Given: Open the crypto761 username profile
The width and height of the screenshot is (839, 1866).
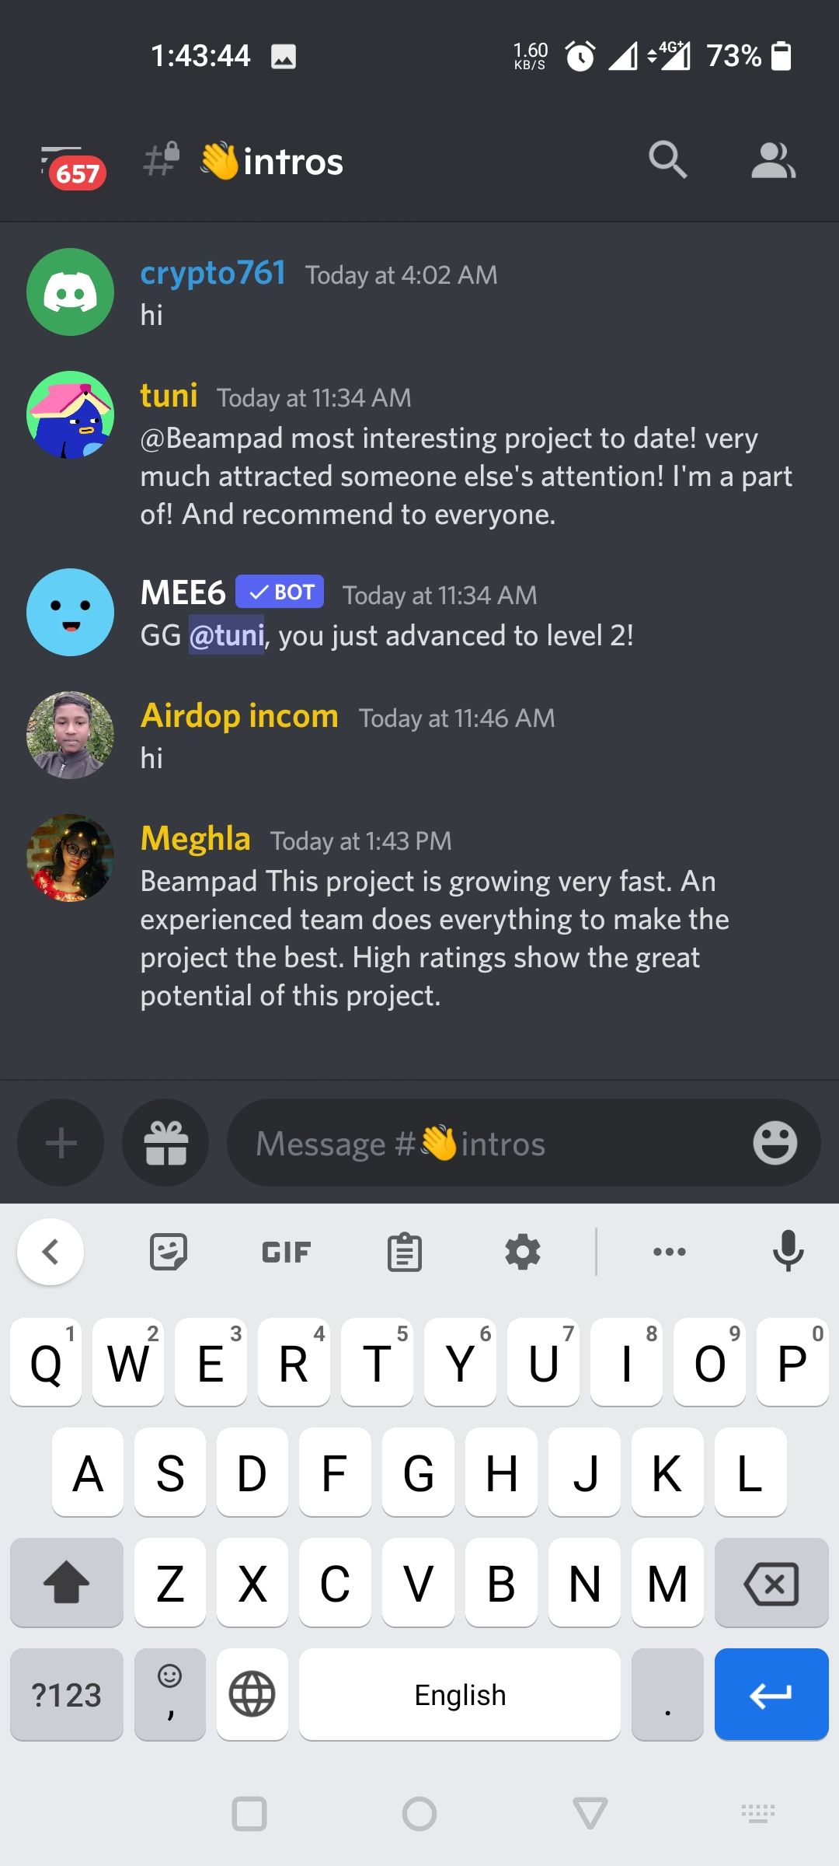Looking at the screenshot, I should 213,273.
